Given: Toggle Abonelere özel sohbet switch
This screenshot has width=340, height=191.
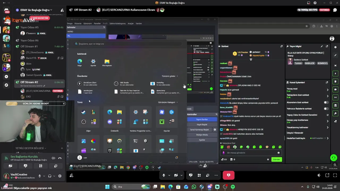Looking at the screenshot, I should (326, 102).
